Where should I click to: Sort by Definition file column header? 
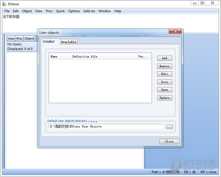click(x=104, y=56)
